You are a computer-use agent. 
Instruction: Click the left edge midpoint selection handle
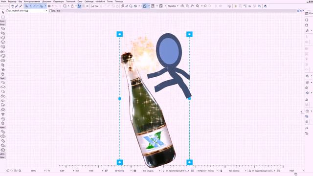tap(120, 98)
